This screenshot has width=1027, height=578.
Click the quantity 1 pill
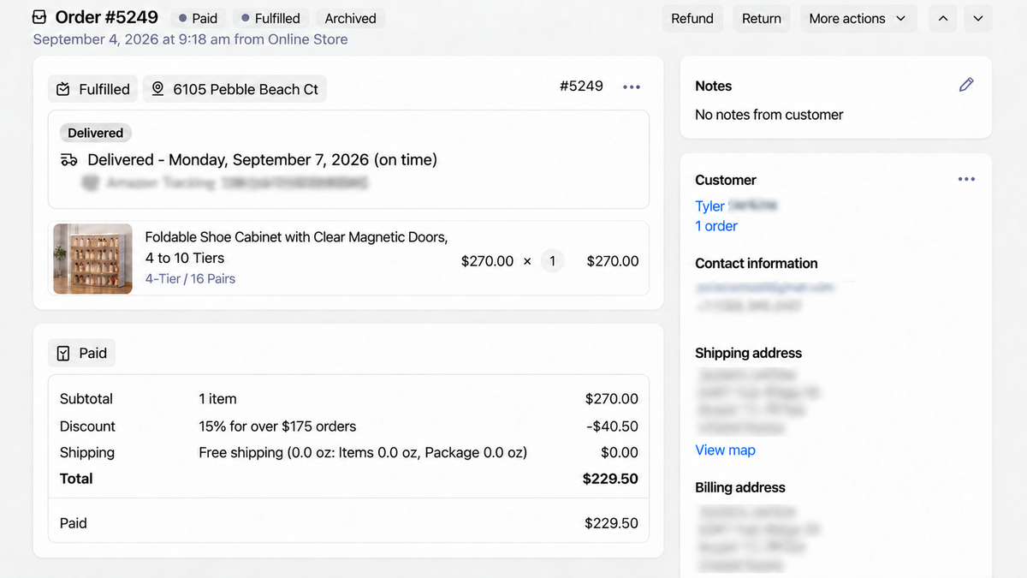point(552,261)
